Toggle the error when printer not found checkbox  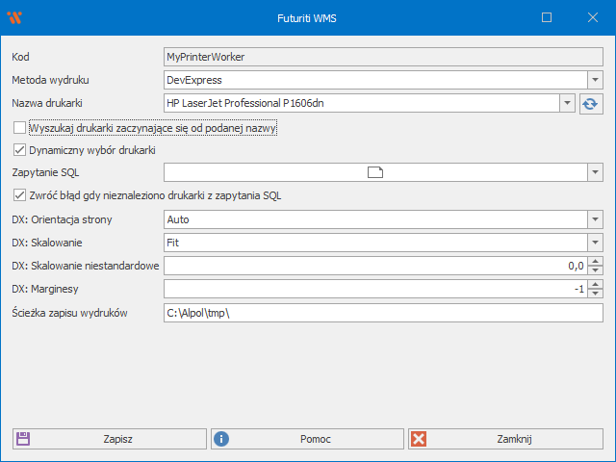coord(20,195)
